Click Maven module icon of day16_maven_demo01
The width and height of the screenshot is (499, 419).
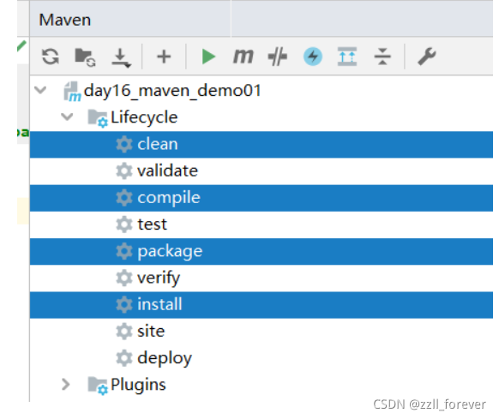(72, 92)
